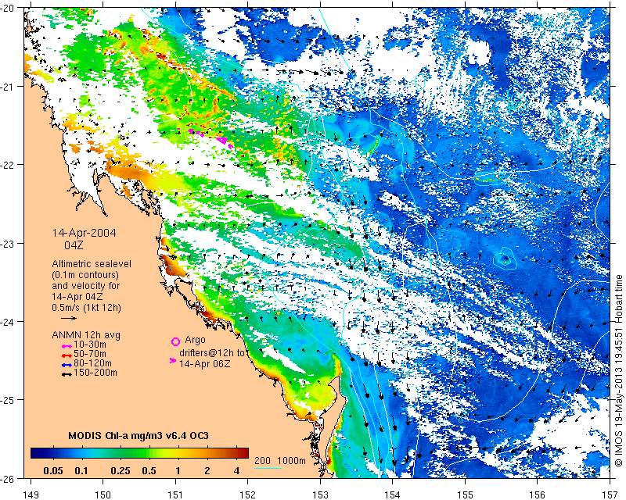
Task: Click the "80-120m" depth label
Action: [92, 363]
